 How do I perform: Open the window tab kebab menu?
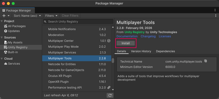coord(215,10)
